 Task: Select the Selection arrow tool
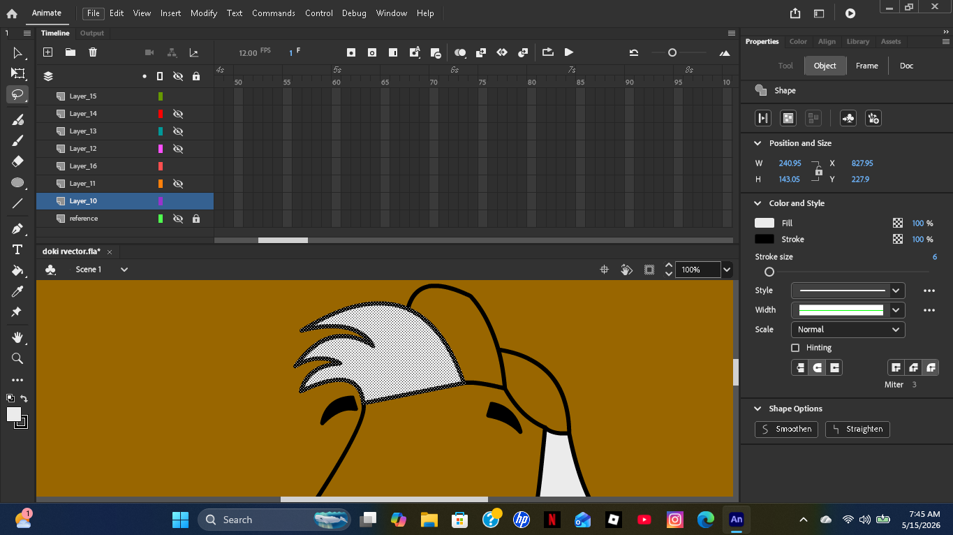tap(17, 53)
